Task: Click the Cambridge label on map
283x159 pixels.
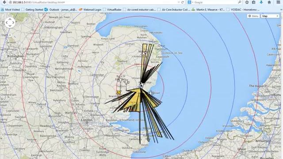Action: pos(97,75)
